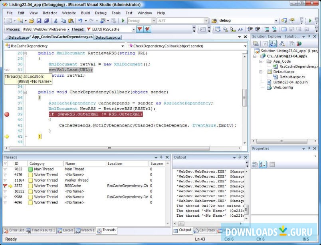This screenshot has width=321, height=245.
Task: Toggle the flag current thread button
Action: pyautogui.click(x=140, y=29)
